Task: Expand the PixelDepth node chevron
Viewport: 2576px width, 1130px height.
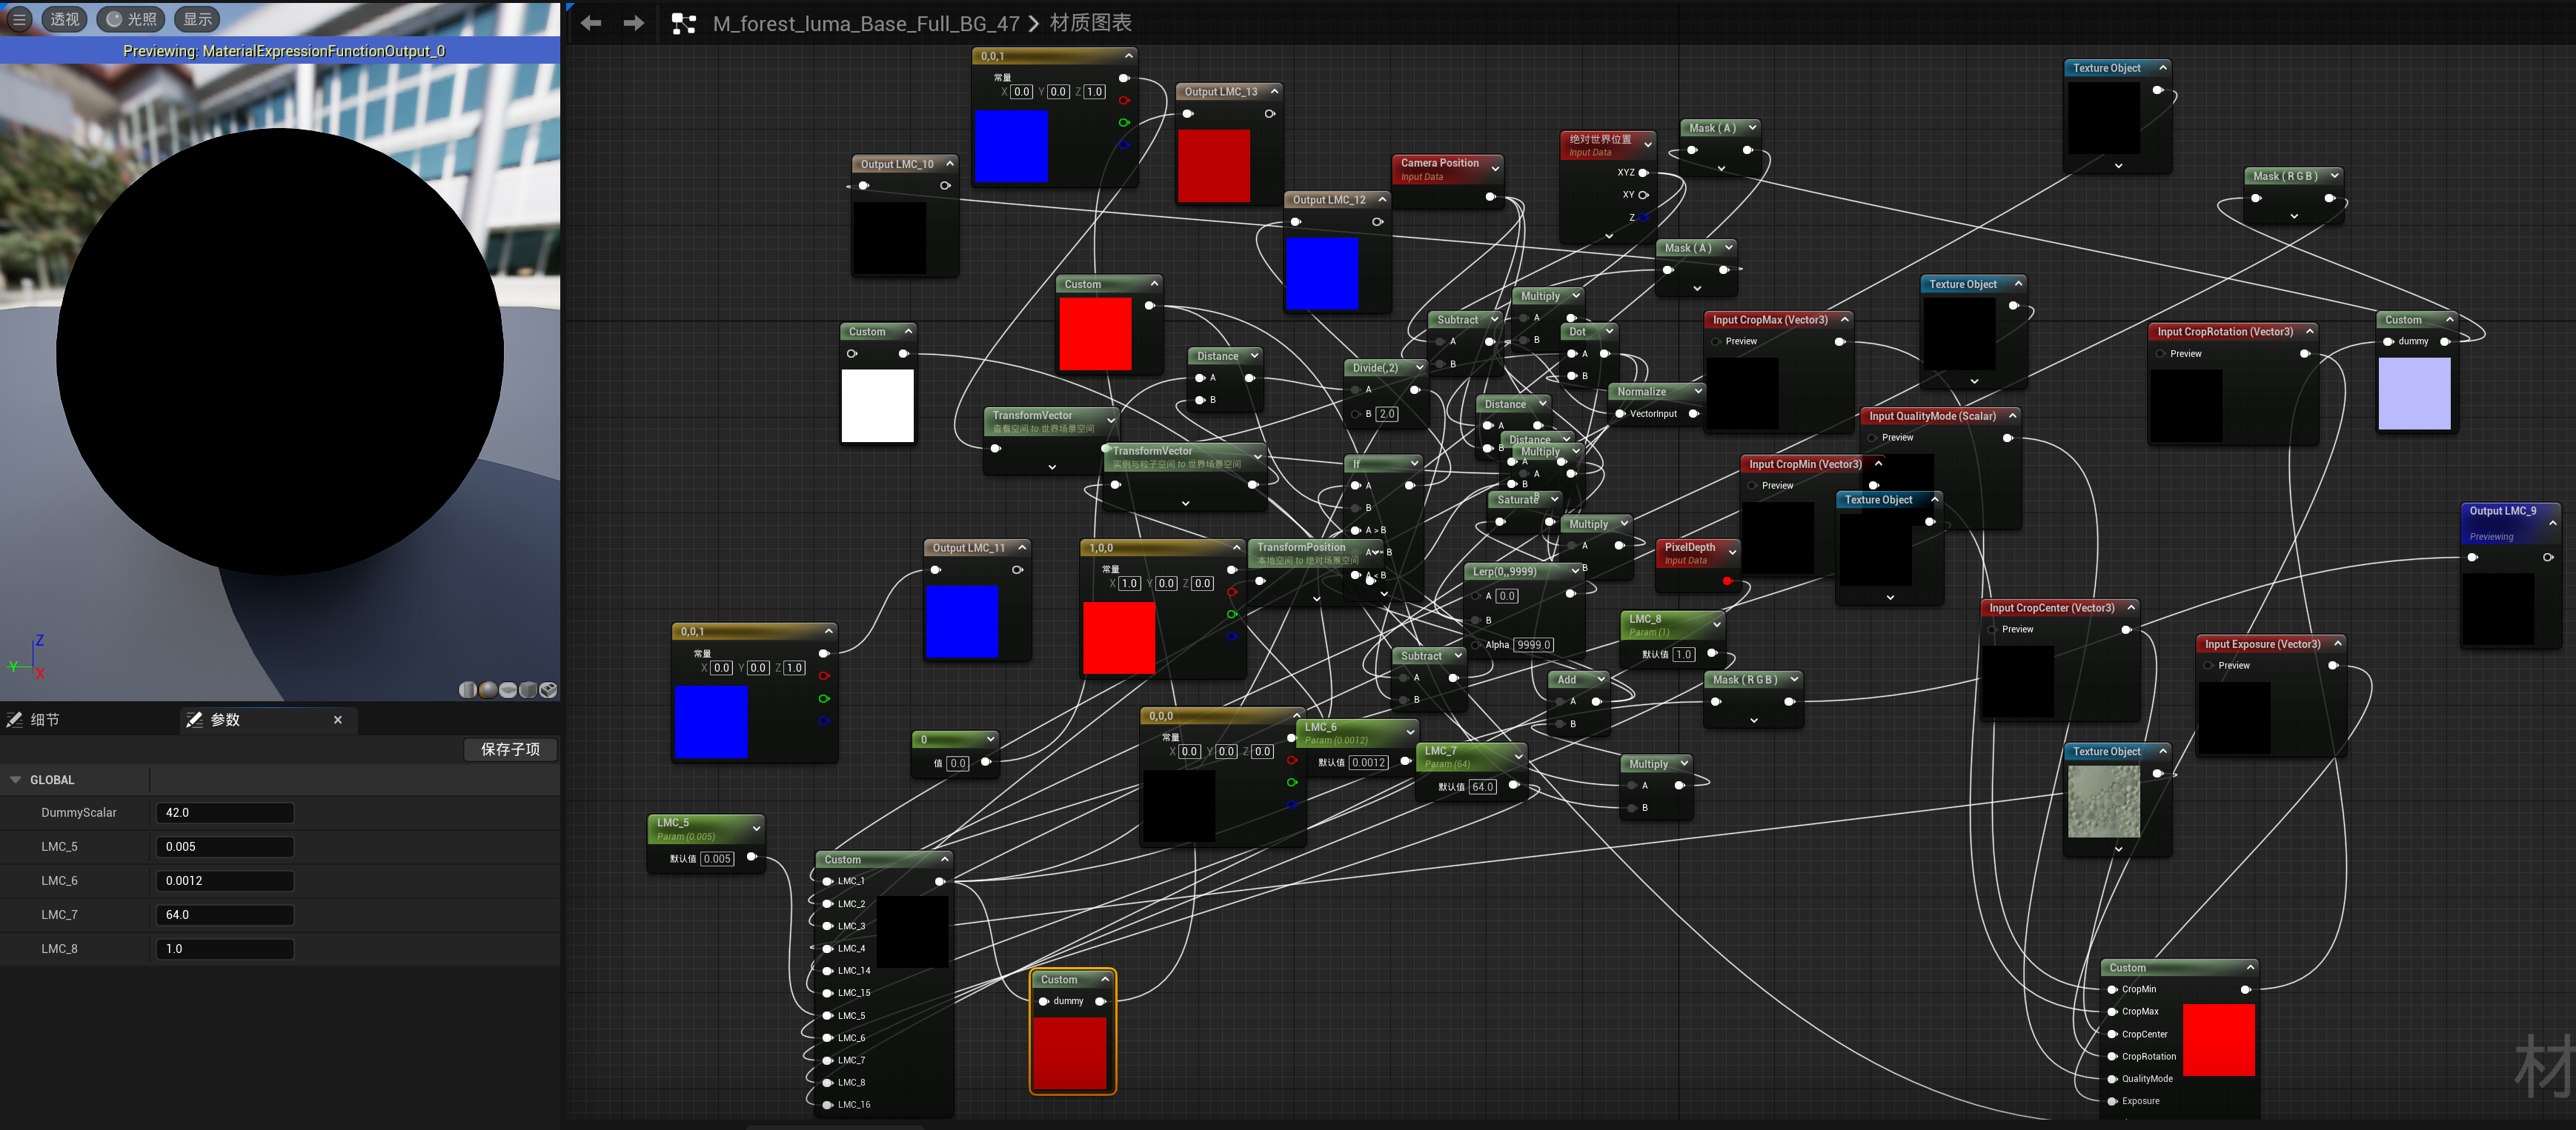Action: pos(1733,552)
